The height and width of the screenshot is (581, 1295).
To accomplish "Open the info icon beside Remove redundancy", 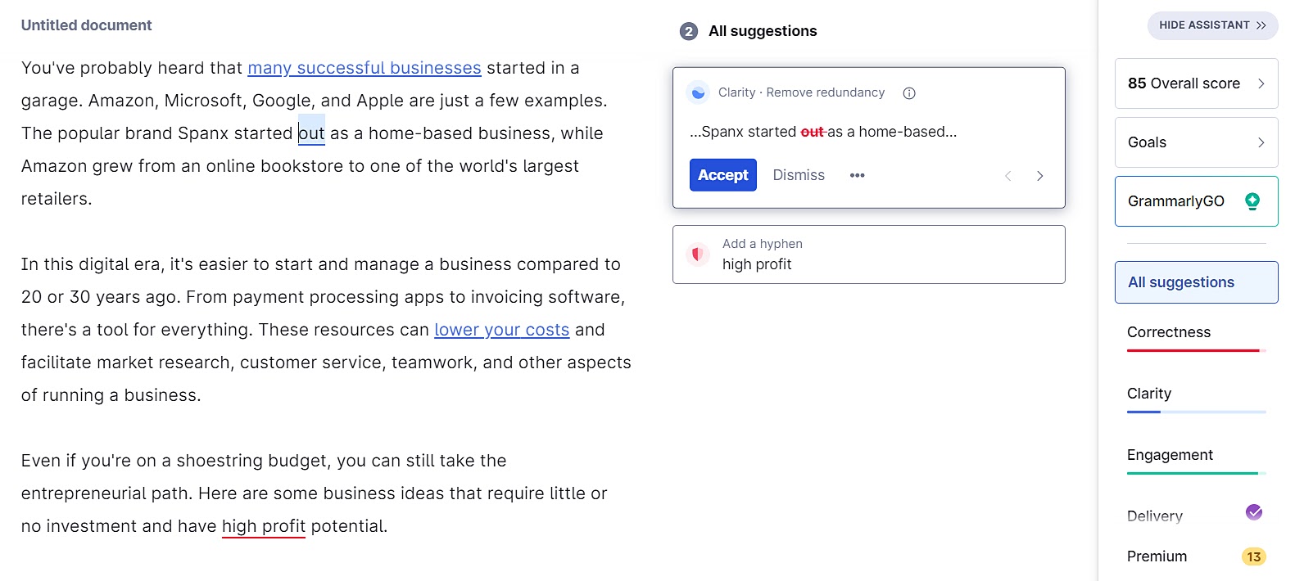I will (x=909, y=92).
